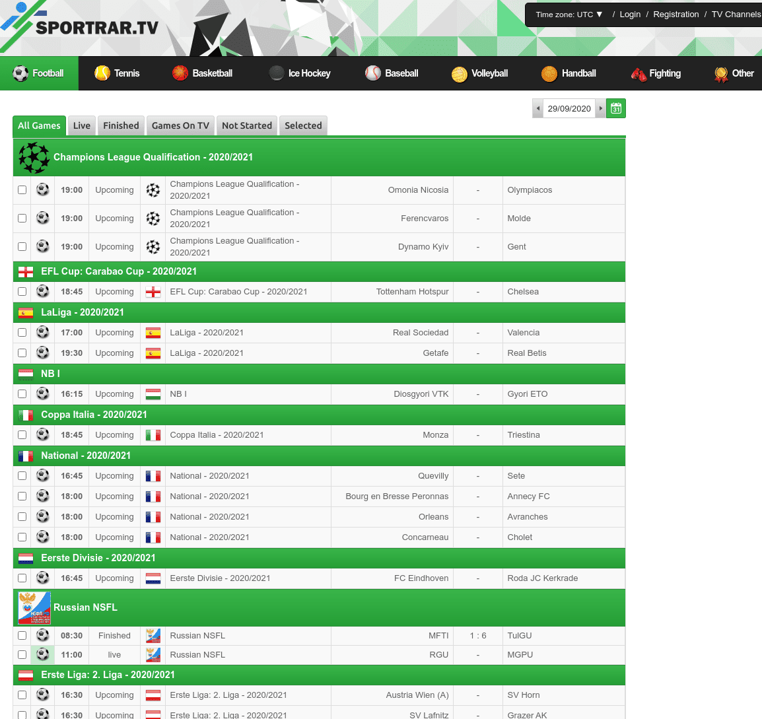Tick the checkbox for Real Sociedad vs Valencia
The image size is (762, 719).
pyautogui.click(x=22, y=332)
